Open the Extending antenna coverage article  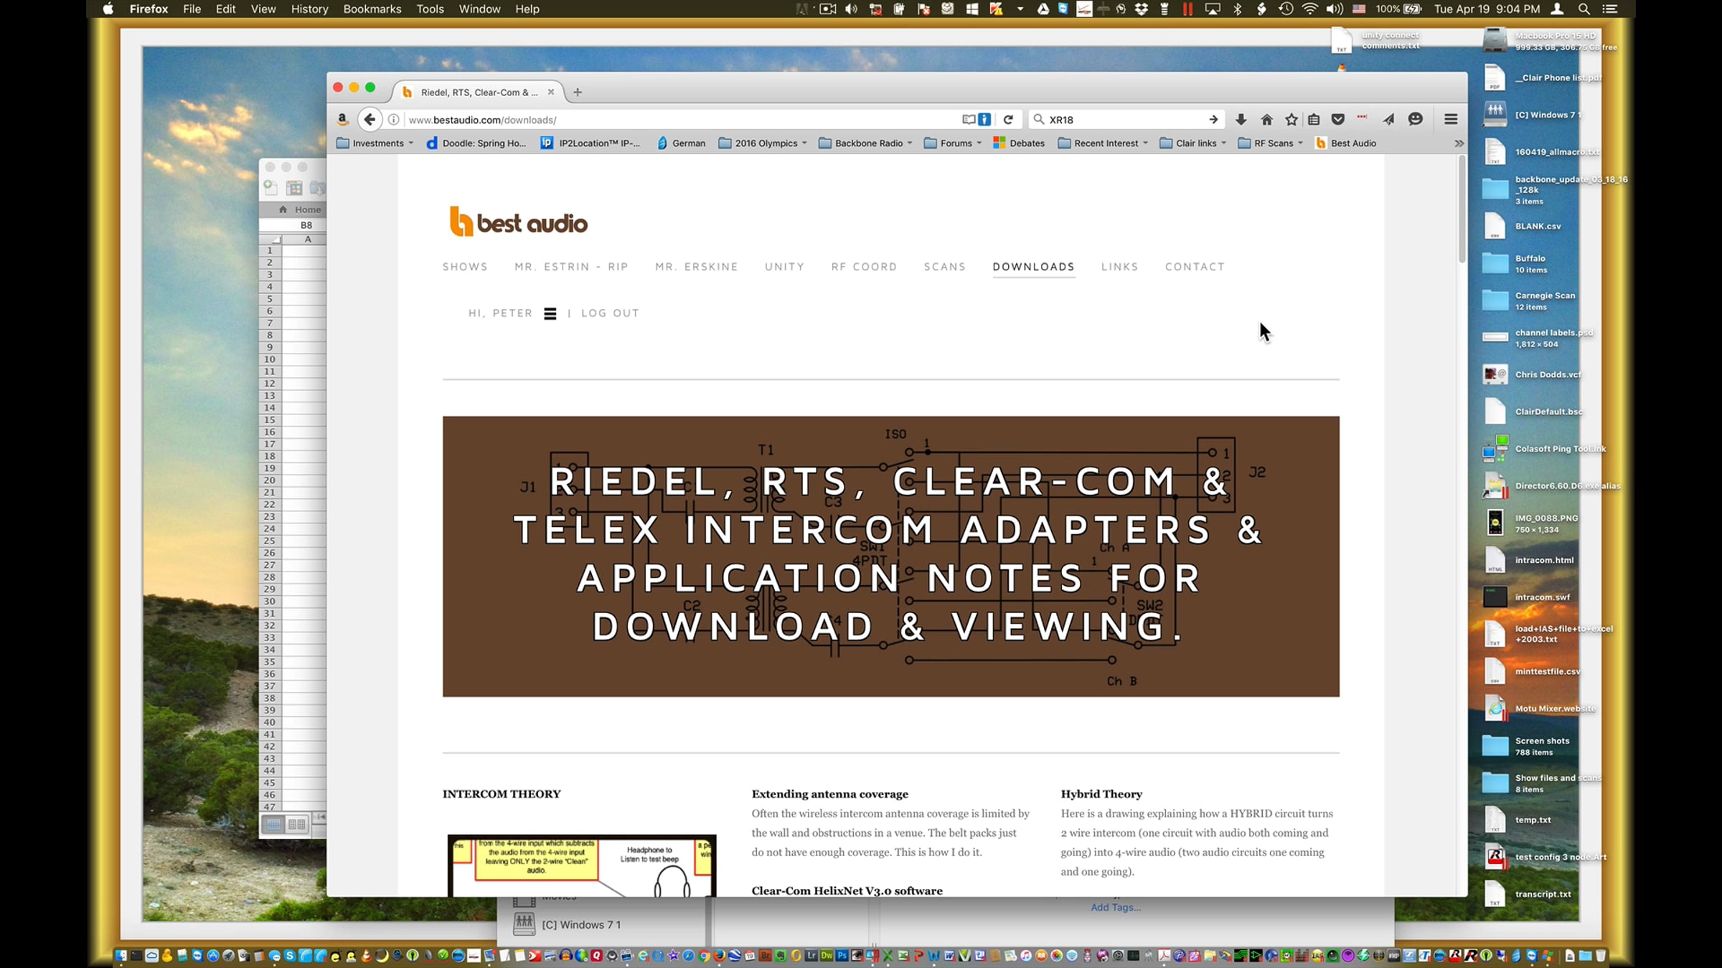click(830, 794)
